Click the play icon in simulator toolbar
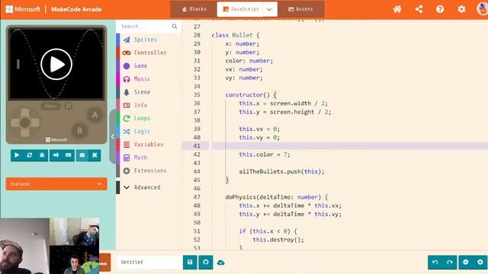The image size is (488, 274). [17, 155]
